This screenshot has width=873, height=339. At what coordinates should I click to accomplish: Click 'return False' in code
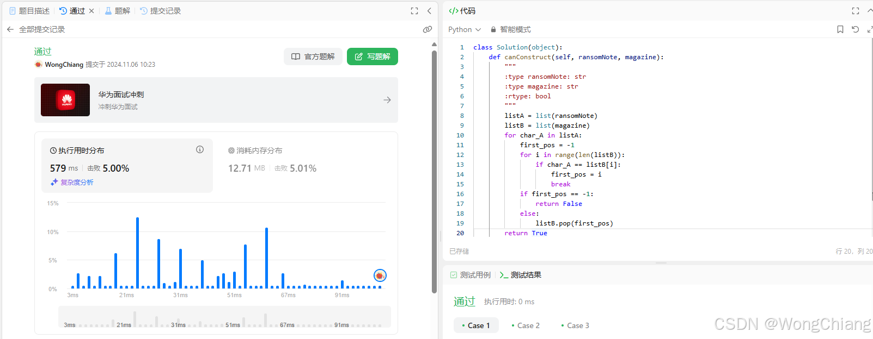pos(559,204)
